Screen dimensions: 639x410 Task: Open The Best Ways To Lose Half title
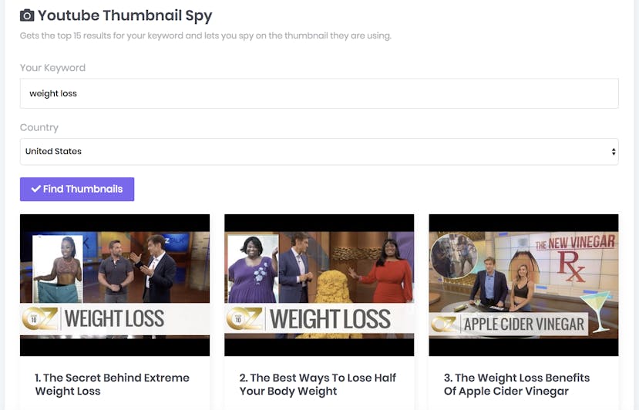[318, 385]
